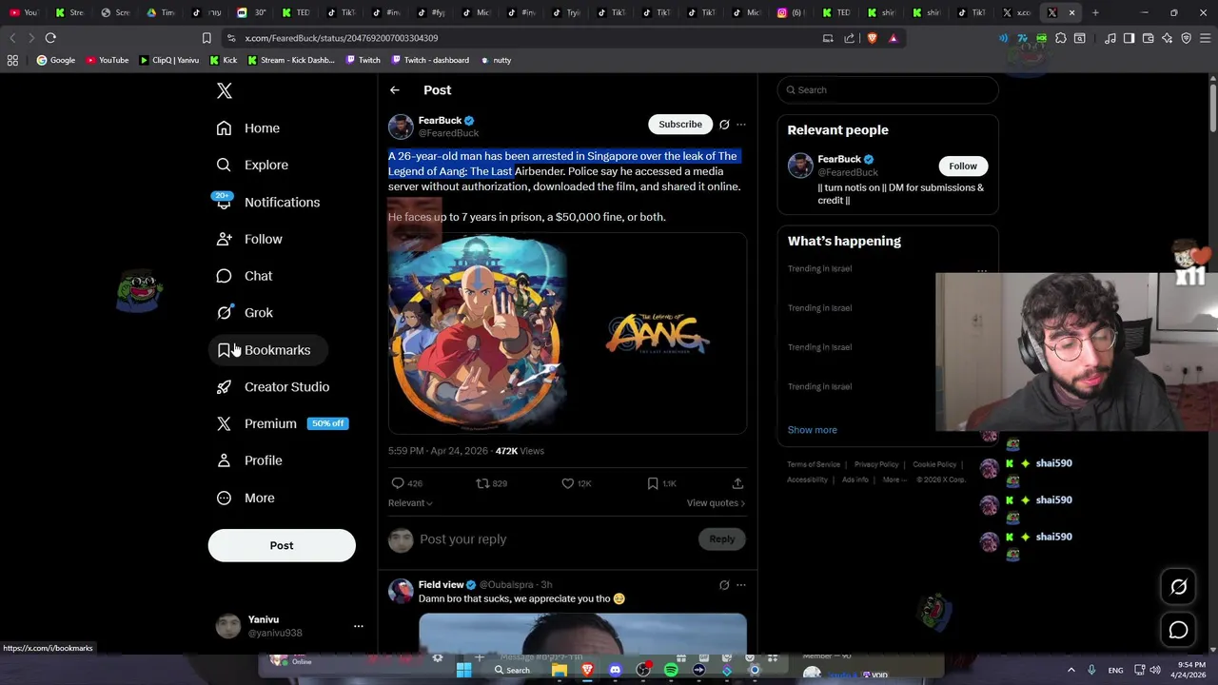Go back with the Post header arrow

tap(395, 90)
